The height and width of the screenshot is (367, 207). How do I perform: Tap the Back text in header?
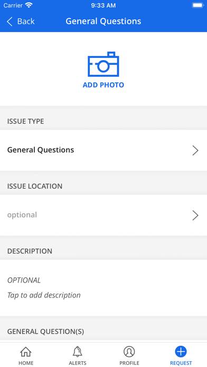click(x=26, y=21)
